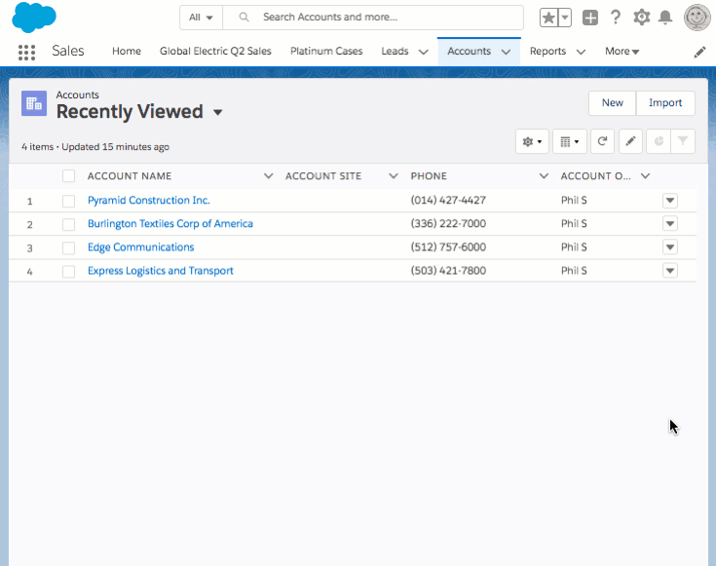Open the More navigation menu
Viewport: 716px width, 566px height.
[622, 52]
